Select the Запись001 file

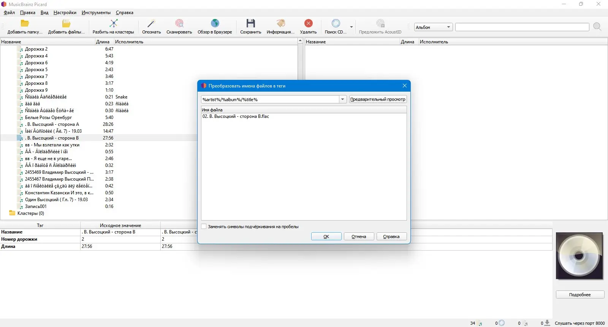pyautogui.click(x=36, y=206)
